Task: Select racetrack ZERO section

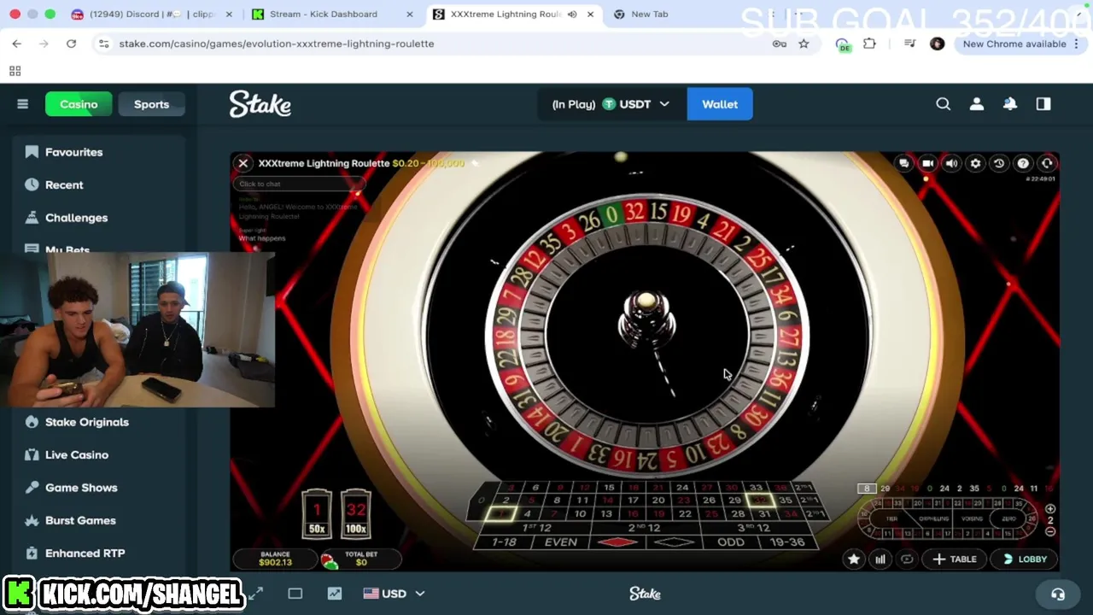Action: coord(1008,518)
